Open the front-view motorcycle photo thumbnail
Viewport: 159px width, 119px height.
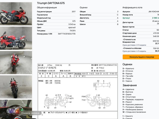[16, 62]
